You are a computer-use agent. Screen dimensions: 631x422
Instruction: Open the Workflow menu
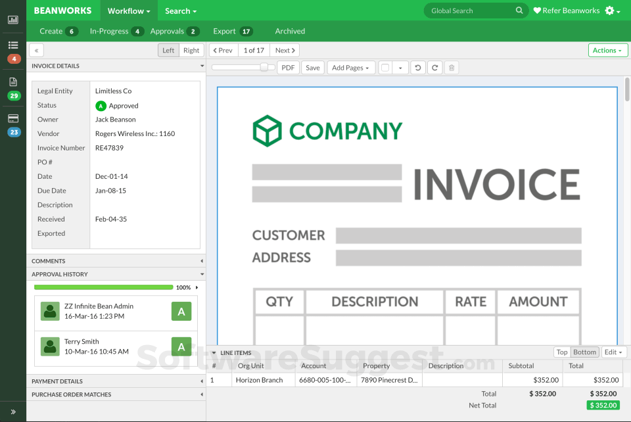tap(129, 11)
